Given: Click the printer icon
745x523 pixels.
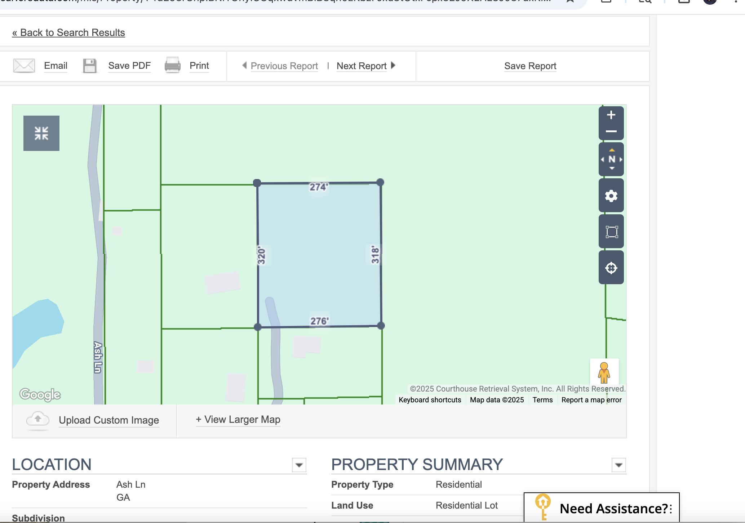Looking at the screenshot, I should click(x=173, y=65).
